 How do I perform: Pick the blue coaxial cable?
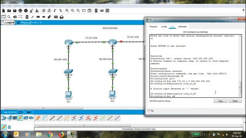81,118
